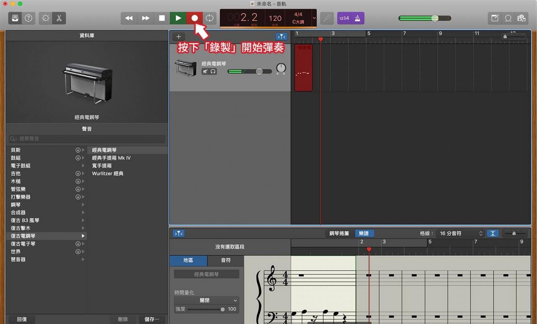This screenshot has width=537, height=324.
Task: Select the 音符 inspector tab
Action: tap(226, 260)
